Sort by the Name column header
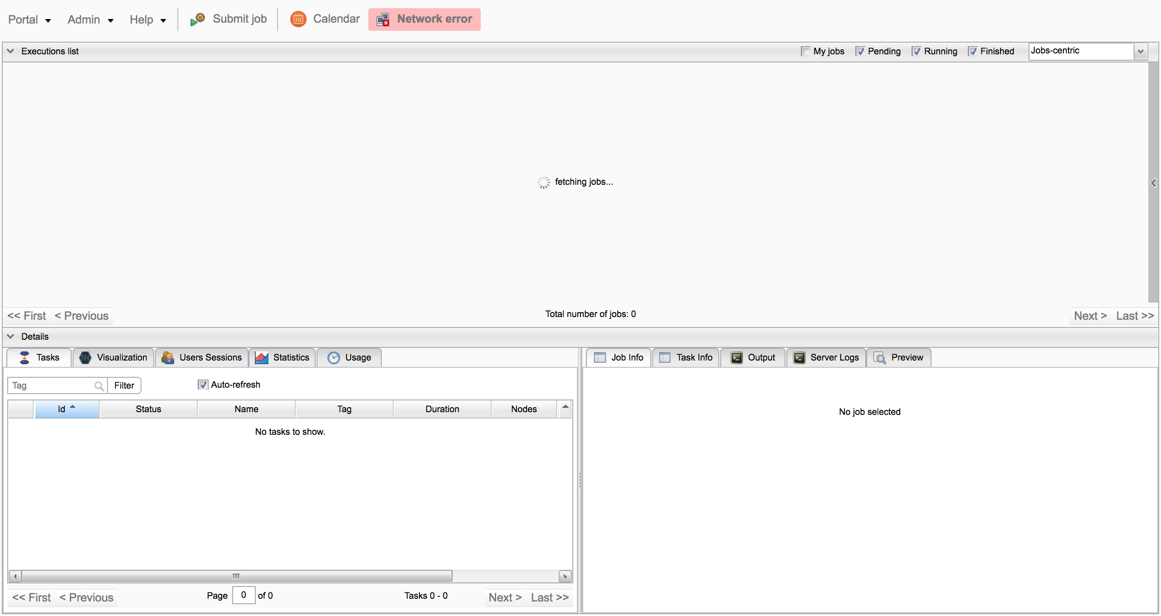The height and width of the screenshot is (616, 1161). (x=246, y=409)
